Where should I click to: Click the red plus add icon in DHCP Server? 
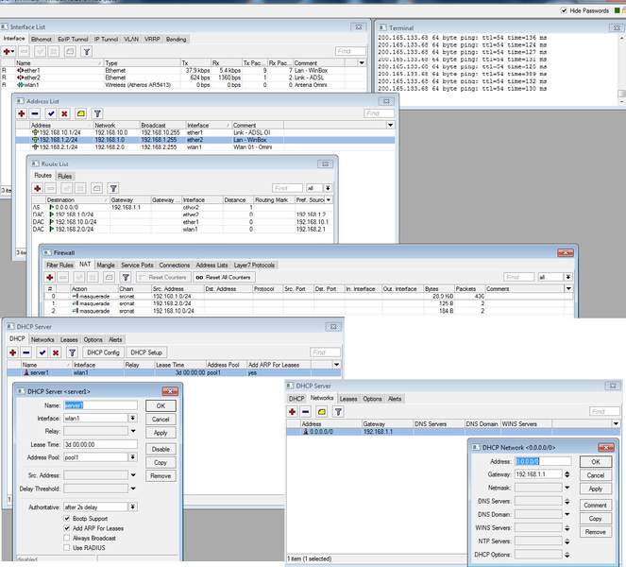pyautogui.click(x=13, y=352)
